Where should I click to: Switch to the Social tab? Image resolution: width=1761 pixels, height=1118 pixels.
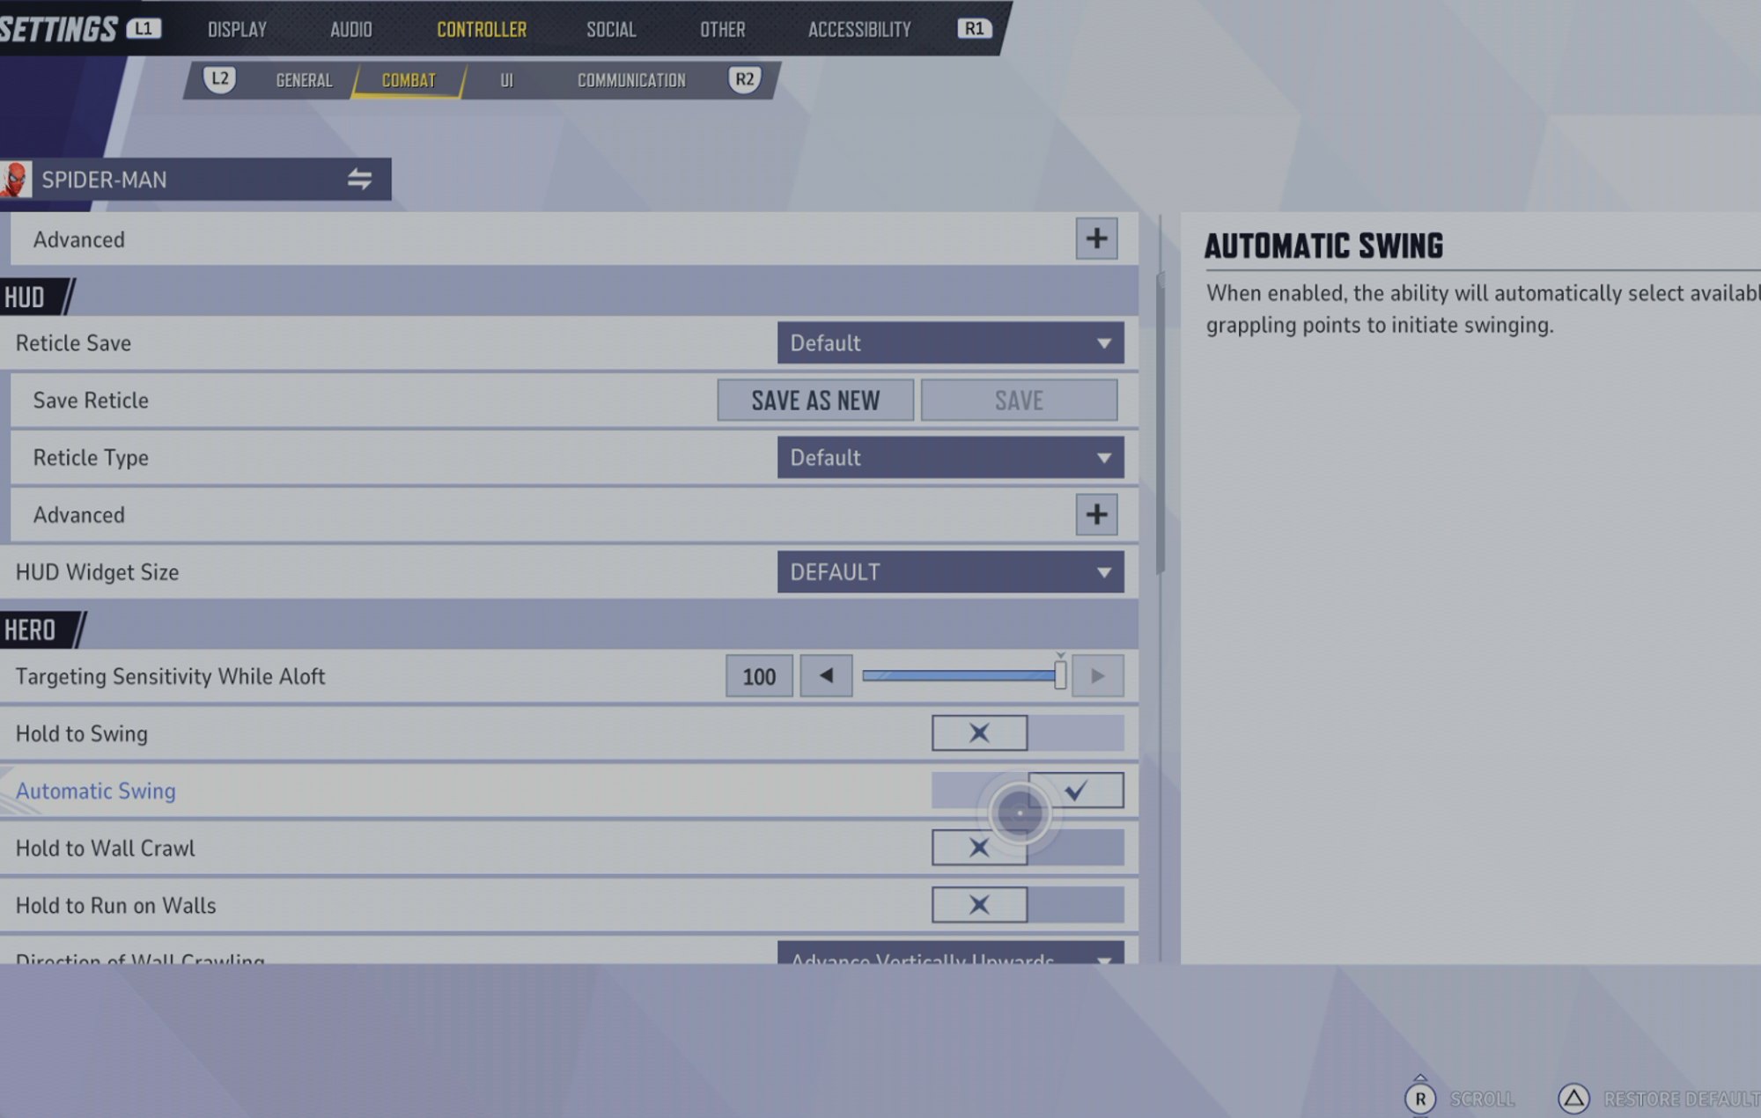click(611, 30)
